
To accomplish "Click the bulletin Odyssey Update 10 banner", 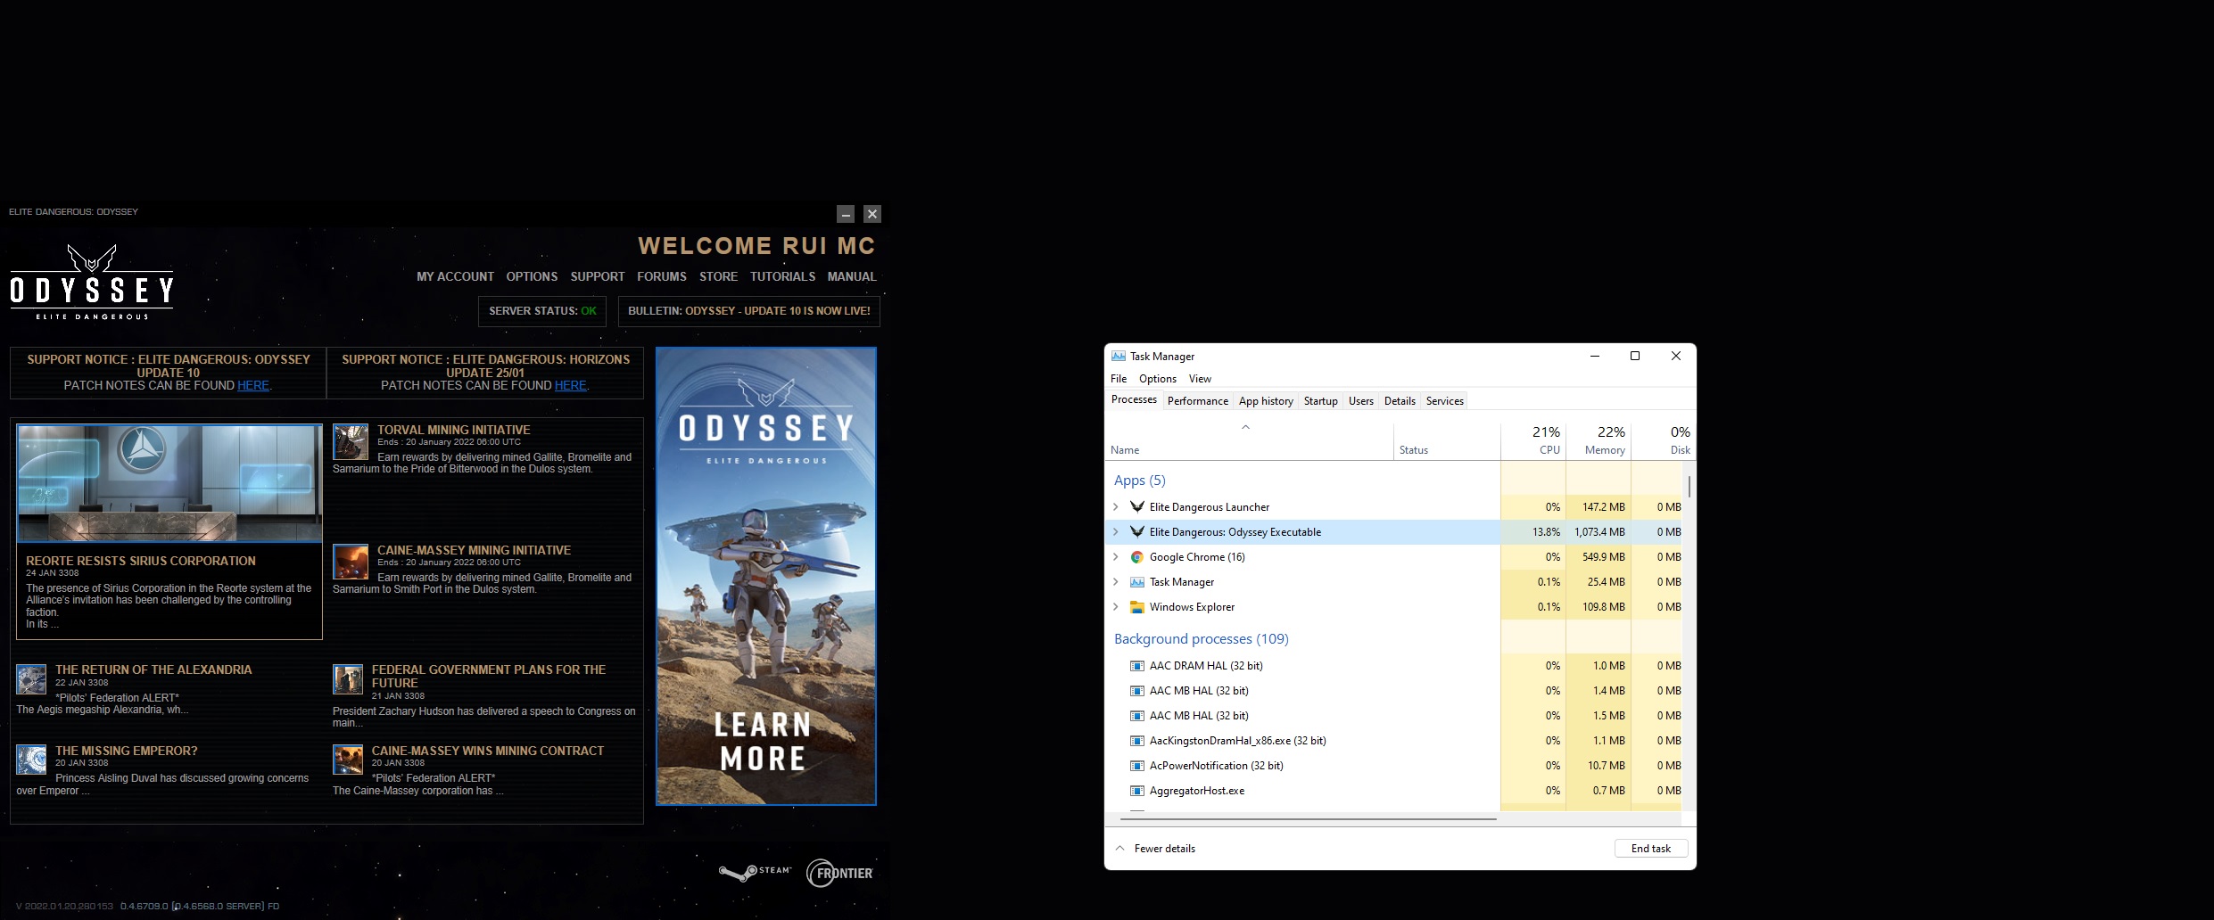I will tap(749, 311).
